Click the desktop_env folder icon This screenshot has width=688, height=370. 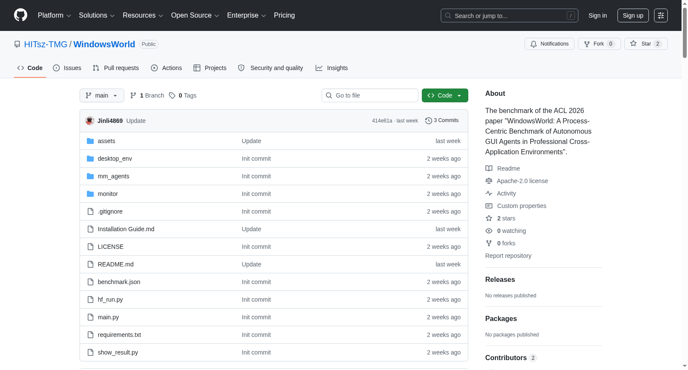90,159
